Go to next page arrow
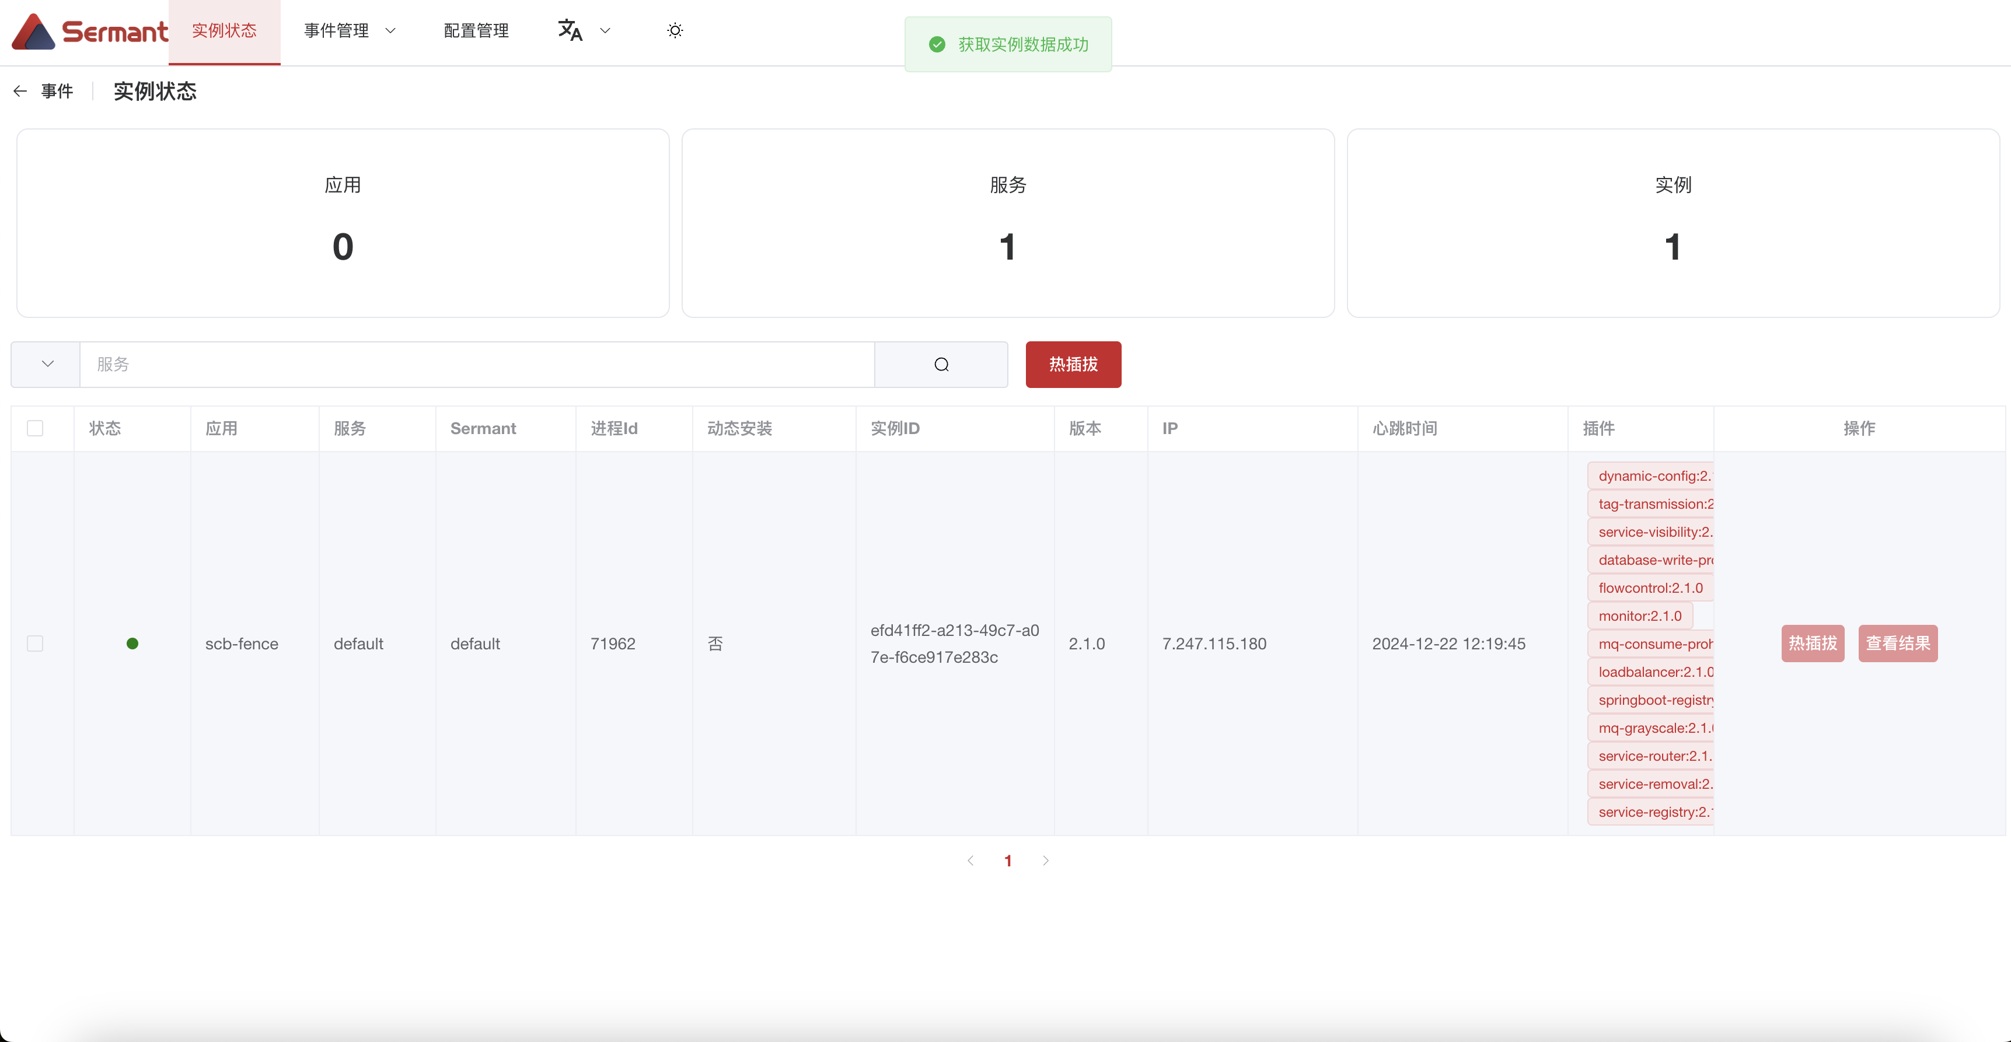Image resolution: width=2011 pixels, height=1042 pixels. pyautogui.click(x=1045, y=860)
